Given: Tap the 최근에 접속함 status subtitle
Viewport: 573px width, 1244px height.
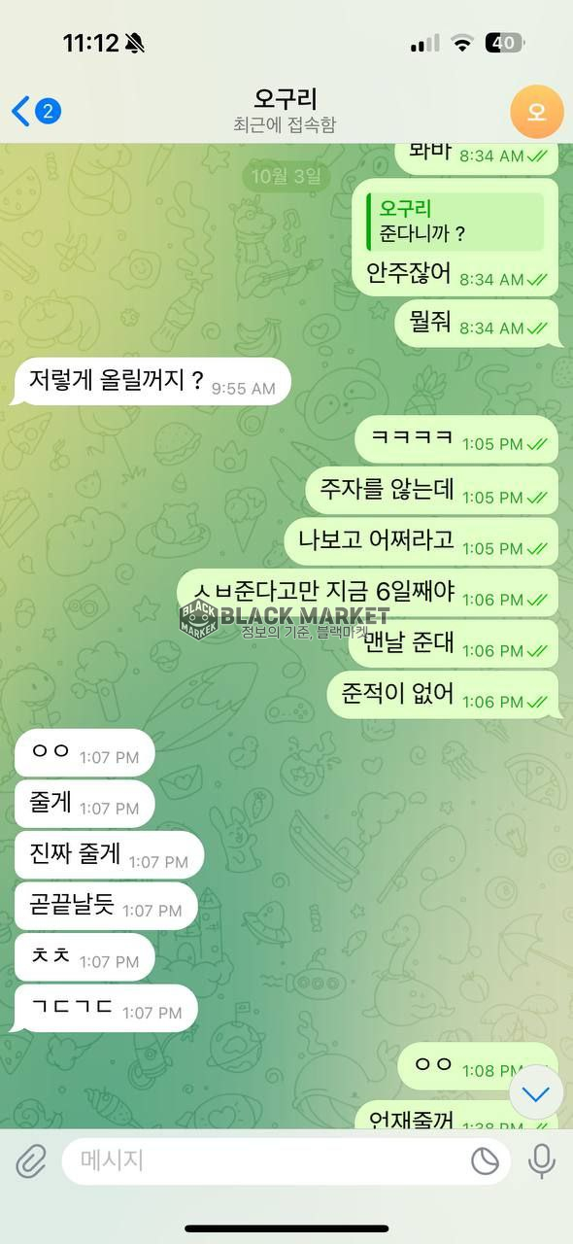Looking at the screenshot, I should coord(286,124).
